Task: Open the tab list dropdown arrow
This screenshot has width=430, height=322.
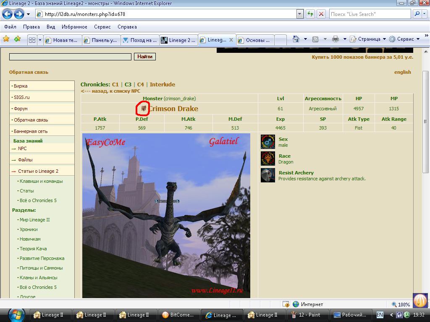Action: (x=40, y=40)
